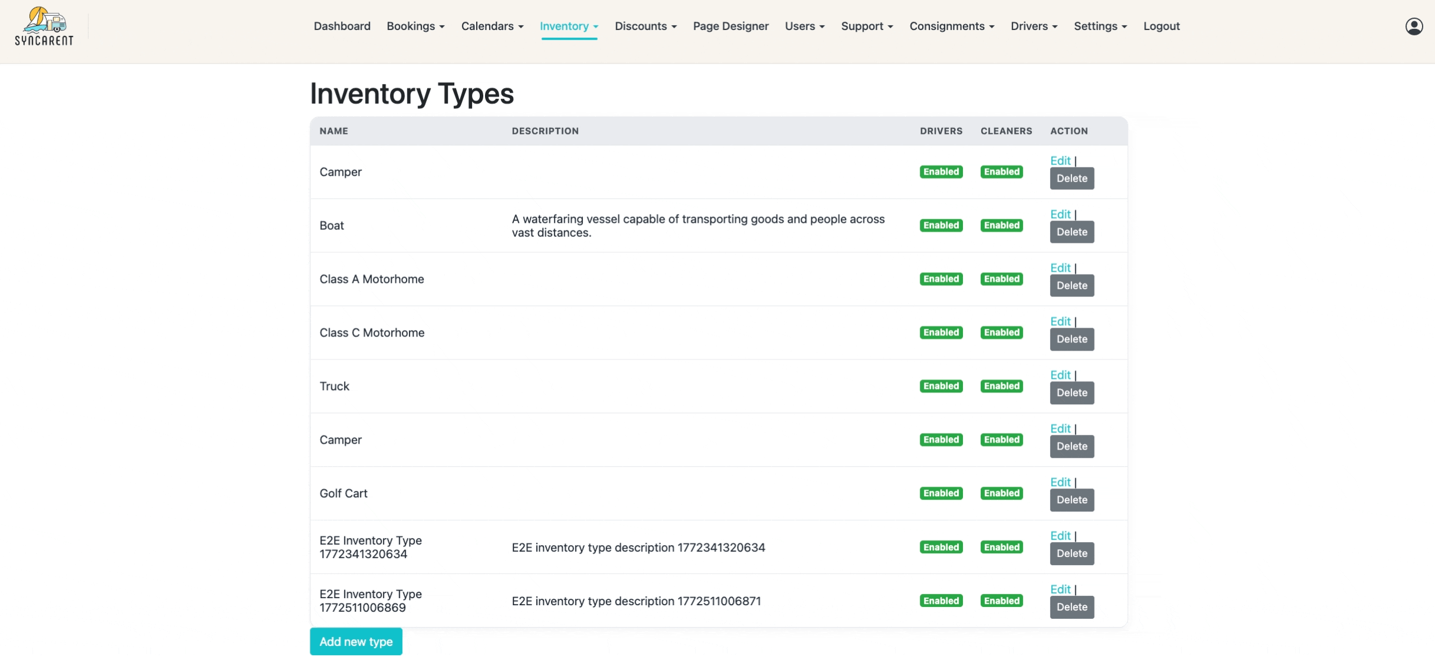Viewport: 1435px width, 670px height.
Task: Click Class A Motorhome drivers Enabled badge
Action: (941, 279)
